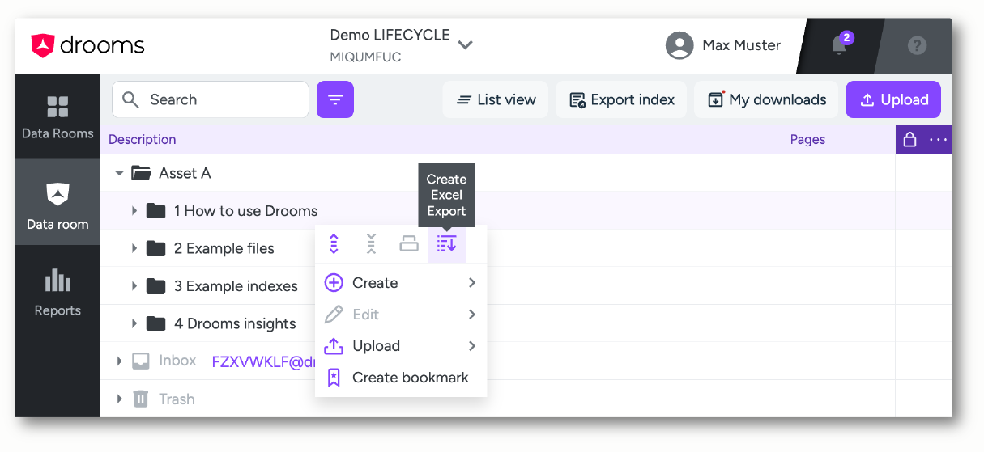This screenshot has height=452, width=984.
Task: Expand the 1 How to use Drooms folder
Action: tap(134, 211)
